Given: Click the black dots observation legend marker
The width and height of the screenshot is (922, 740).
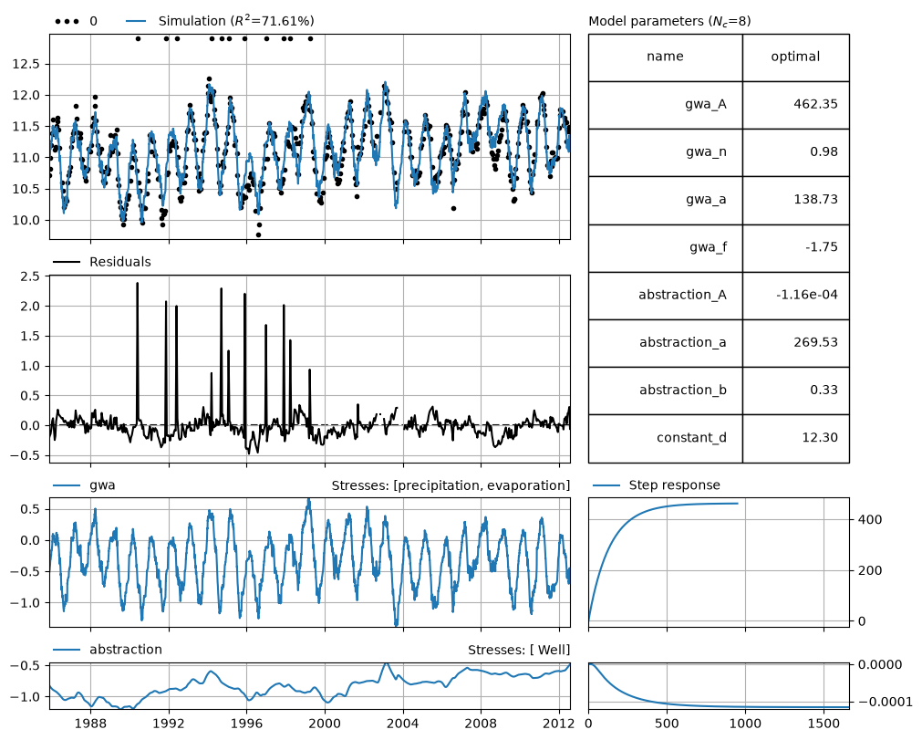Looking at the screenshot, I should (x=67, y=22).
